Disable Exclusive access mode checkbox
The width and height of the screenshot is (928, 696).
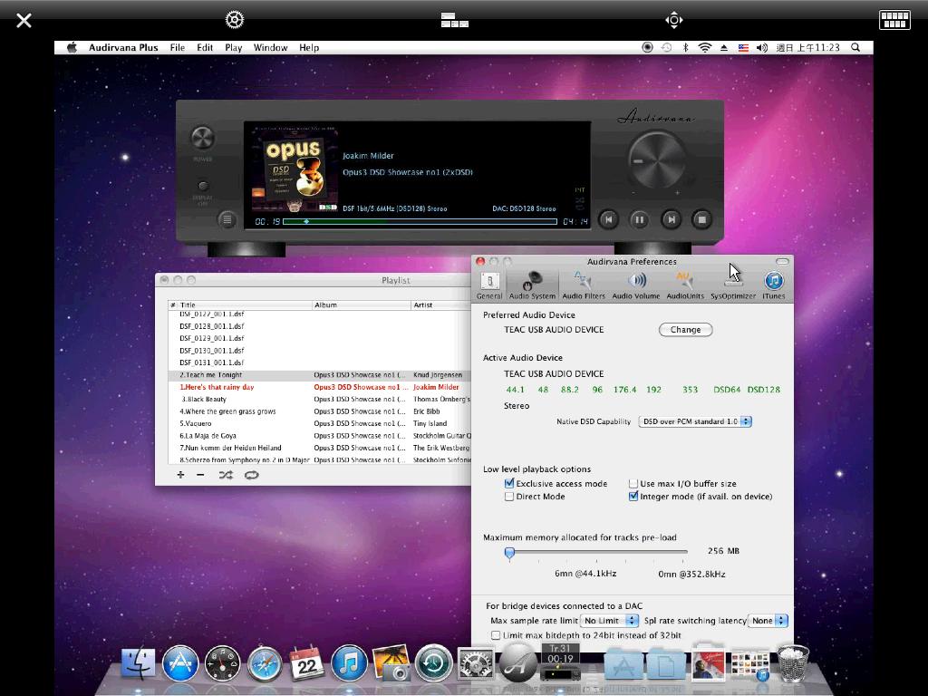[x=509, y=483]
